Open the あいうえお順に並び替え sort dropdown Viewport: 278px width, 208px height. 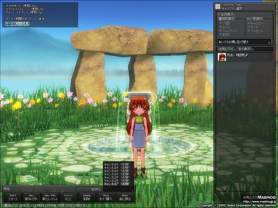point(244,42)
